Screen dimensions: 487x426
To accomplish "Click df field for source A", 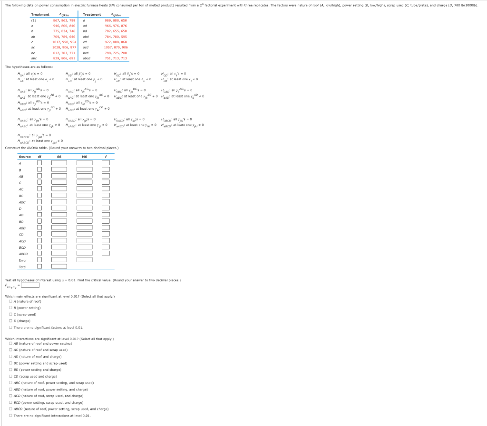I will click(39, 163).
